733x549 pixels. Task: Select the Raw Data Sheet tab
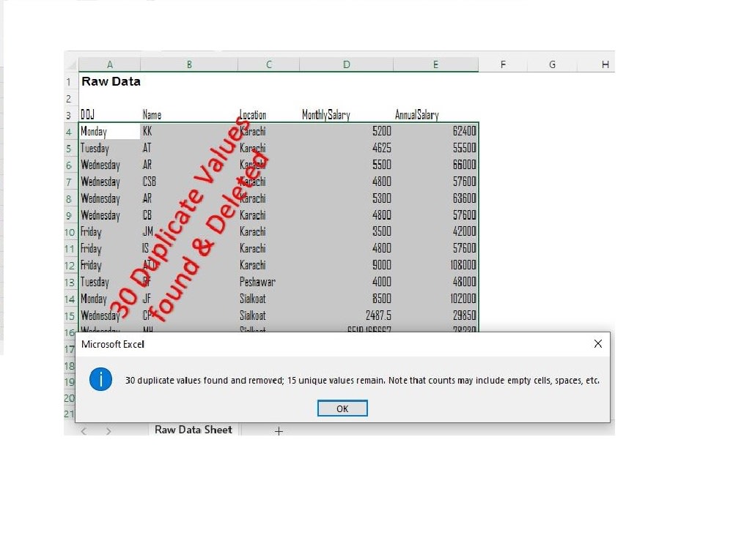[193, 430]
